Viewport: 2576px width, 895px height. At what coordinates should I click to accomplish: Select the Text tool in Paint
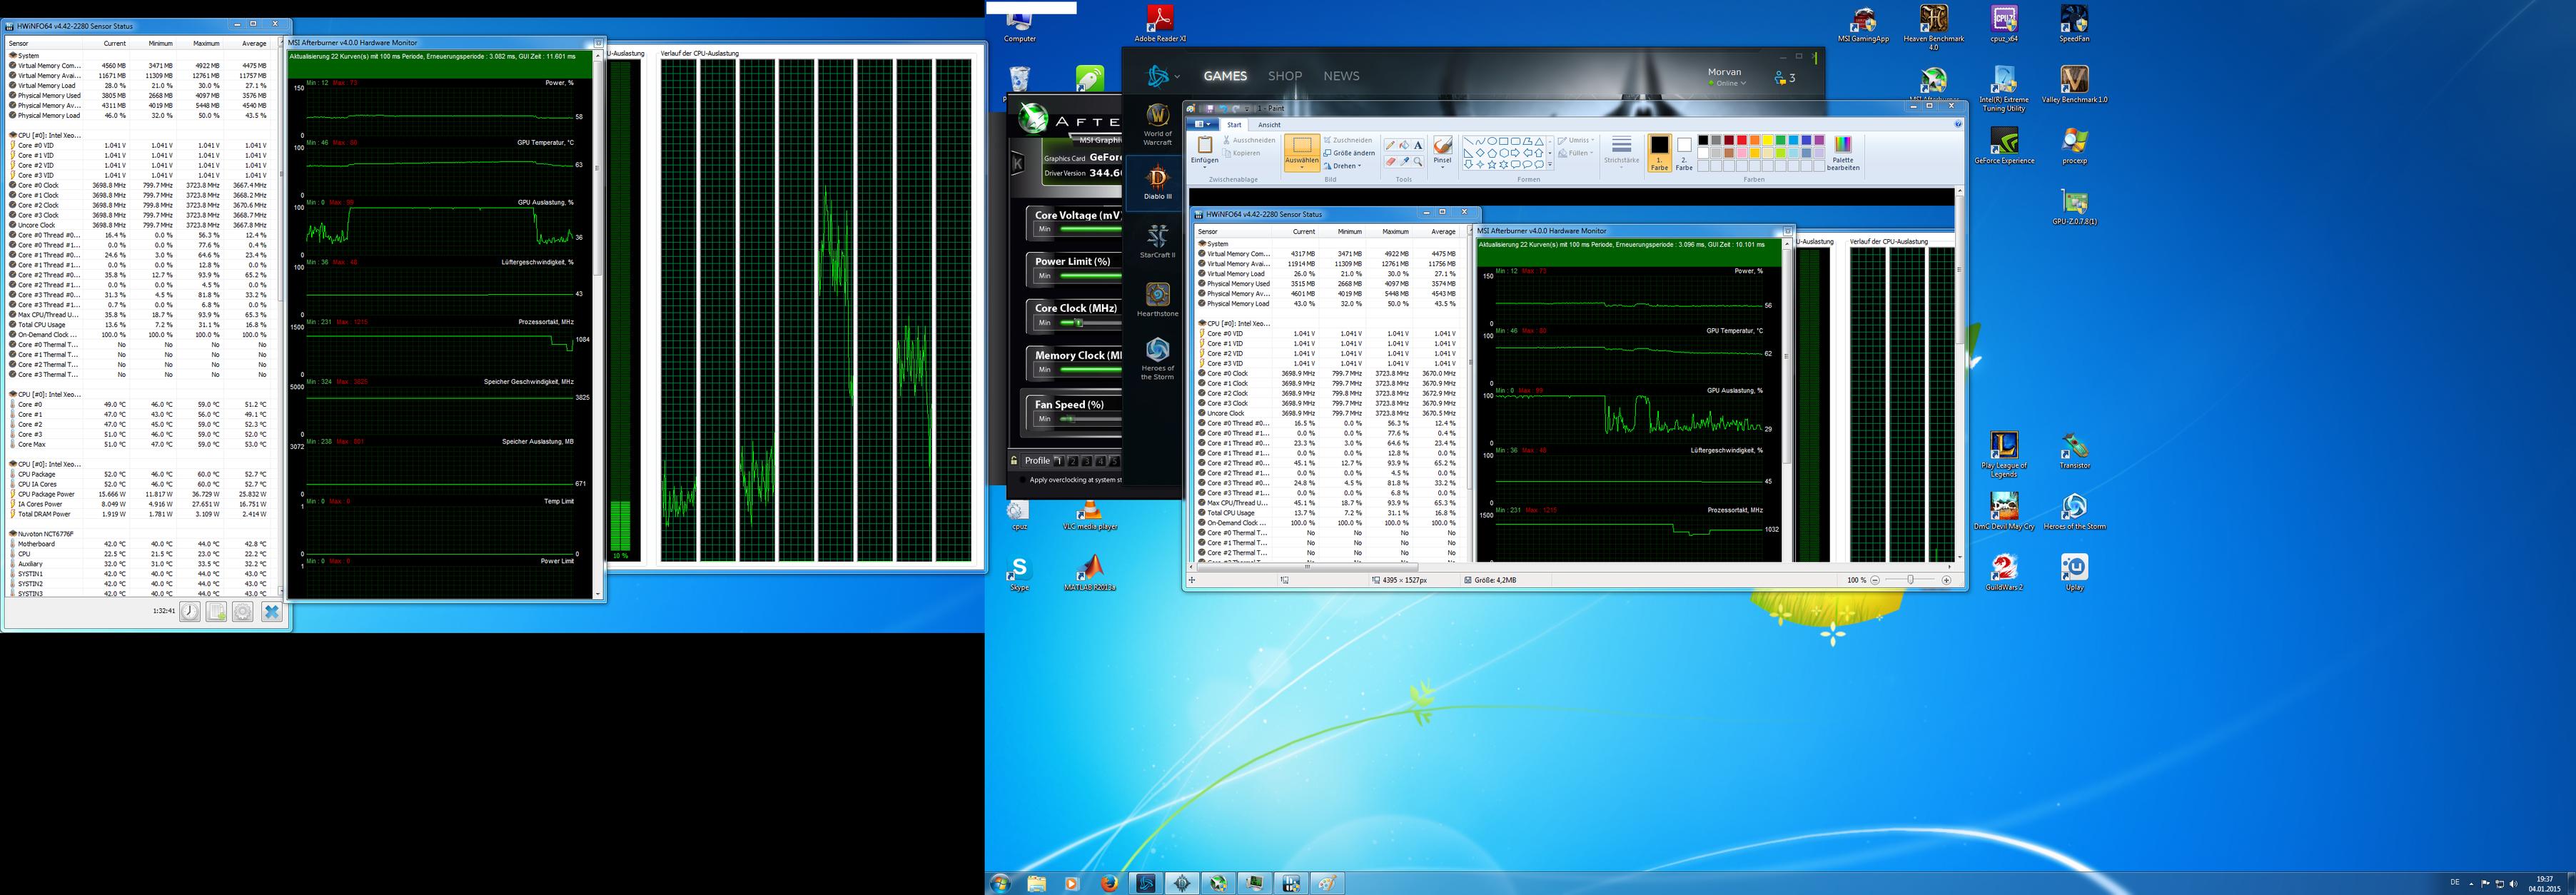click(x=1418, y=145)
